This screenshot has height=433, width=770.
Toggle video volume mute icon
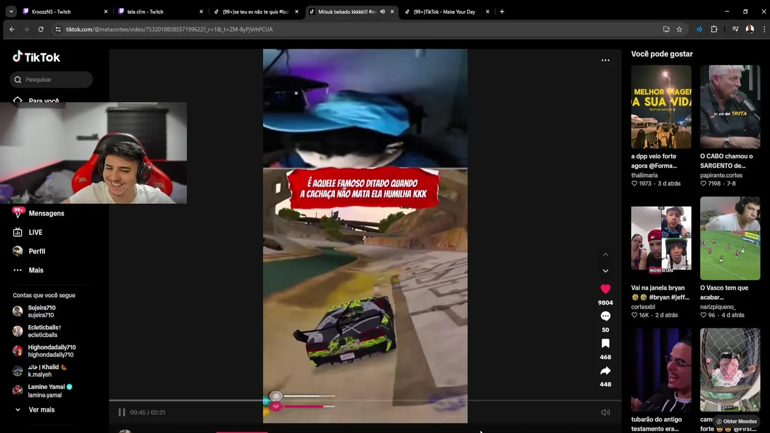605,412
